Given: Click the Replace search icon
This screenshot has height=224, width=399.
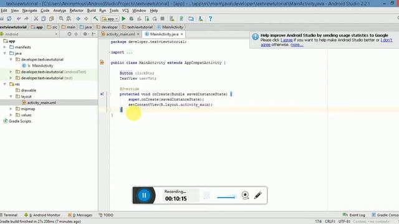Looking at the screenshot, I should click(x=69, y=19).
